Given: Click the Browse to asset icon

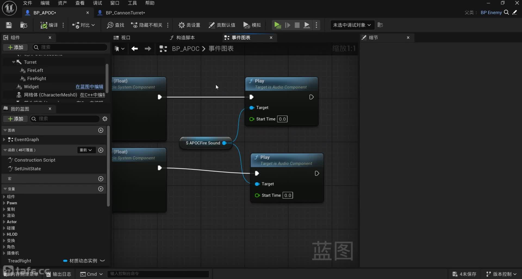Looking at the screenshot, I should pos(24,25).
